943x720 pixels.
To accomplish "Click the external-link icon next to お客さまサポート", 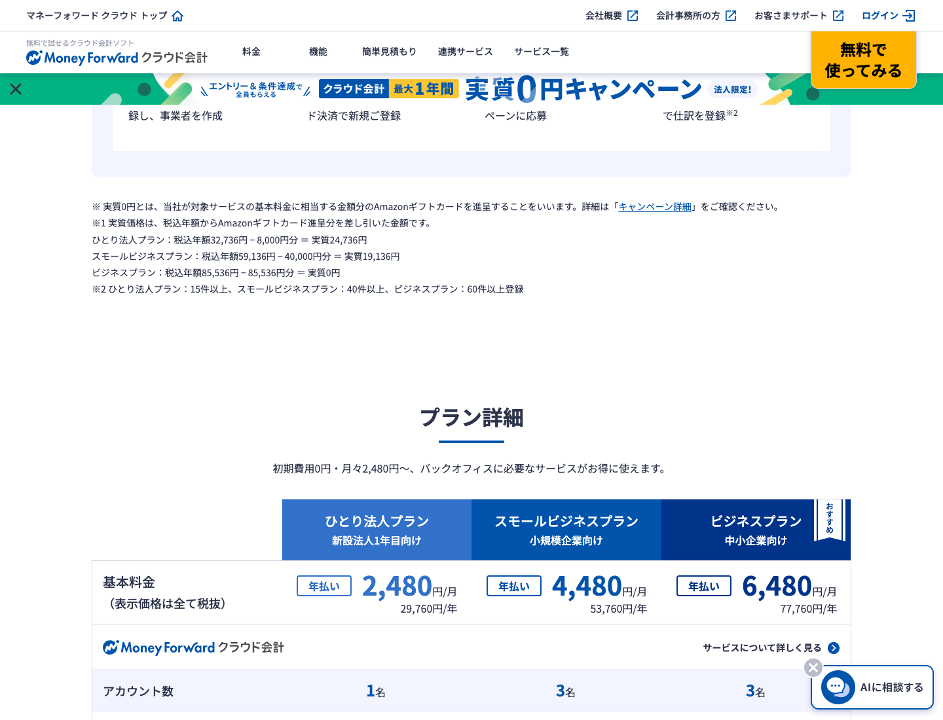I will [838, 16].
